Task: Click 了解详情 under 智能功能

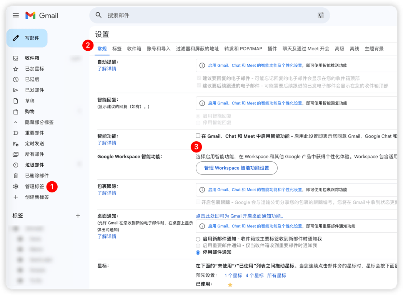Action: pyautogui.click(x=107, y=143)
